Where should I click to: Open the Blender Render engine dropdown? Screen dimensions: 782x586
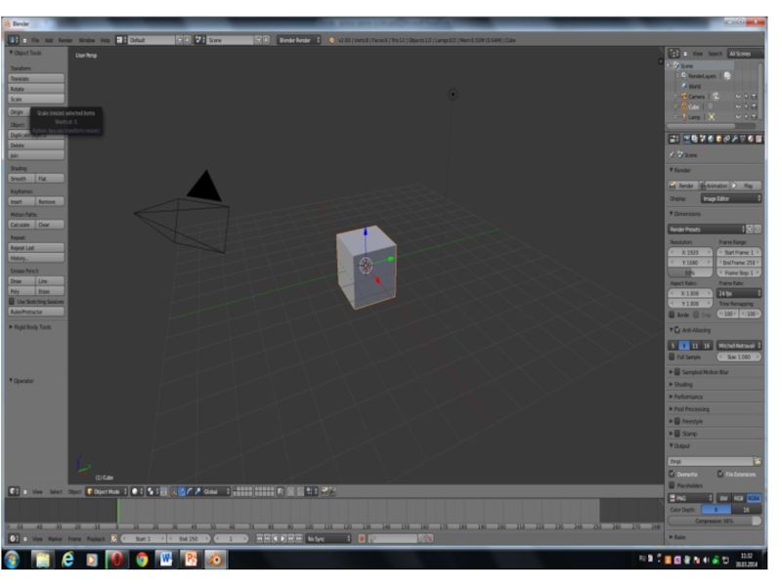coord(299,40)
